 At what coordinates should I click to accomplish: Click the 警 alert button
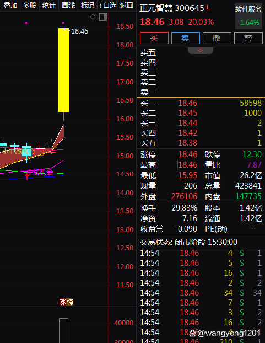click(x=248, y=38)
